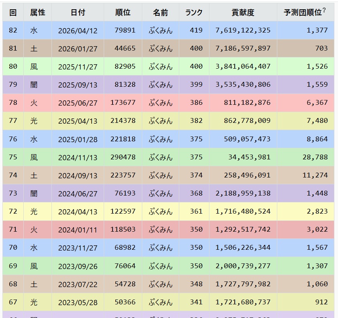The height and width of the screenshot is (318, 338).
Task: Click the 属性 column header
Action: pos(37,12)
